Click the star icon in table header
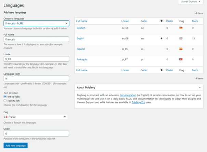Image resolution: width=207 pixels, height=152 pixels. click(161, 21)
